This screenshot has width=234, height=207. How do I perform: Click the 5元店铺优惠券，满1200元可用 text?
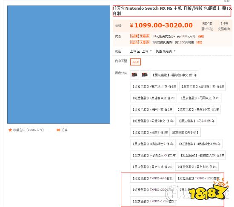173,43
